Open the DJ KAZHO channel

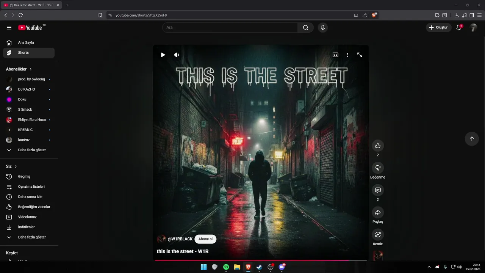[29, 89]
